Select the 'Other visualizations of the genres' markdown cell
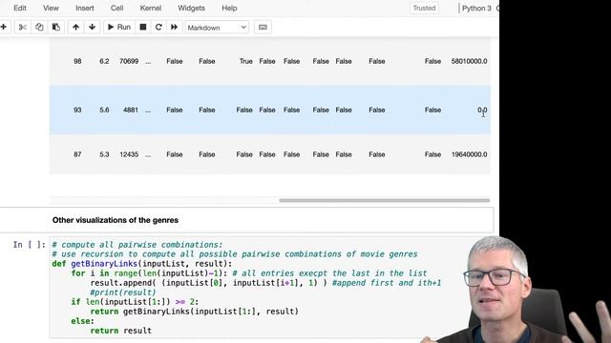 pos(247,220)
